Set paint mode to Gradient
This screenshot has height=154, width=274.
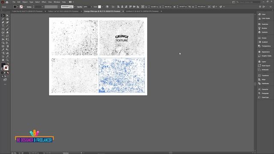pyautogui.click(x=5, y=73)
